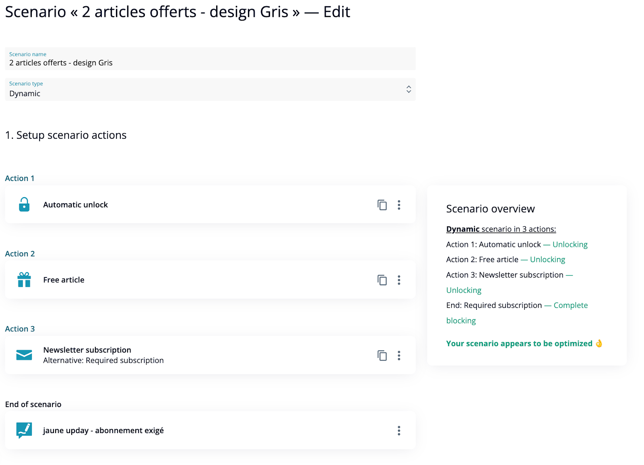The height and width of the screenshot is (465, 644).
Task: Open more options for Free article
Action: [x=399, y=280]
